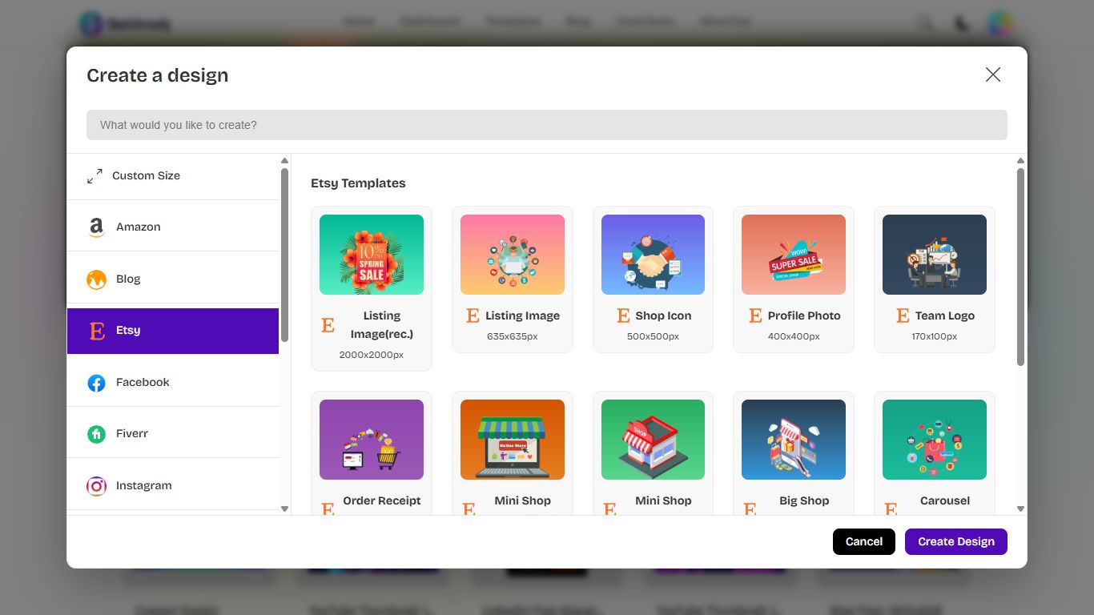Select the Amazon logo in the sidebar
Viewport: 1094px width, 615px height.
96,227
